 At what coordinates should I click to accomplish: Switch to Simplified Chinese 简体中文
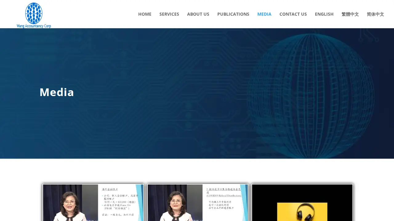376,14
